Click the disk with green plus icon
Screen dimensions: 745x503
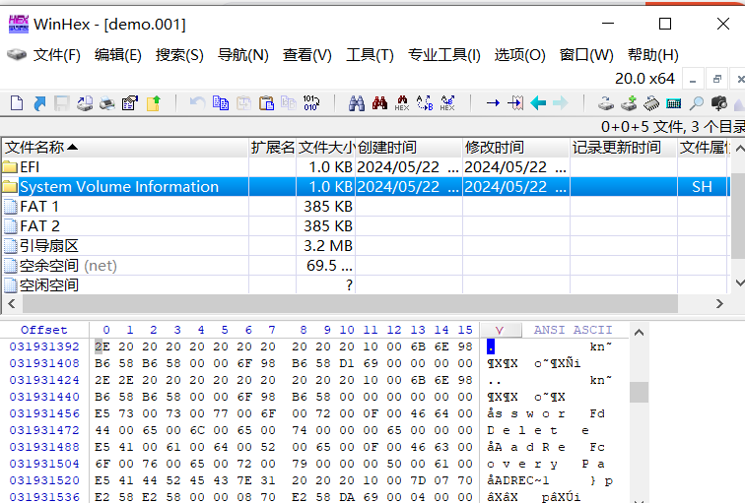[629, 103]
